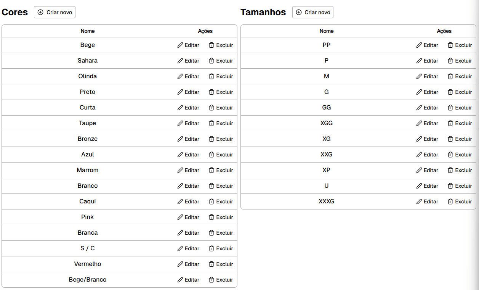
Task: Click the pencil icon for size PP
Action: pyautogui.click(x=419, y=45)
